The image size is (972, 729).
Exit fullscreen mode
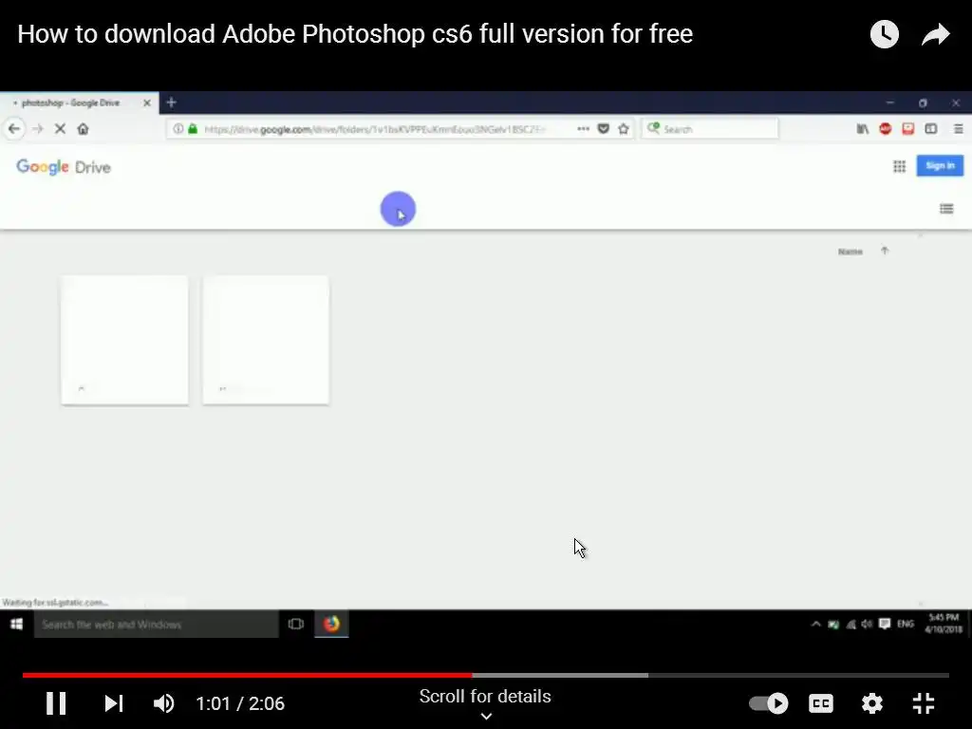point(924,703)
